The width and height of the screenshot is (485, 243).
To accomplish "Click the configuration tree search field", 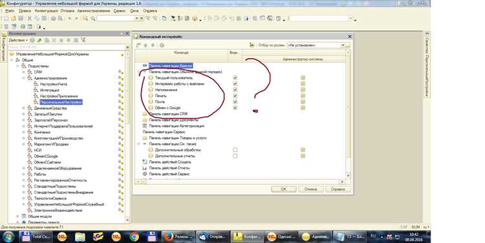I will coord(67,47).
